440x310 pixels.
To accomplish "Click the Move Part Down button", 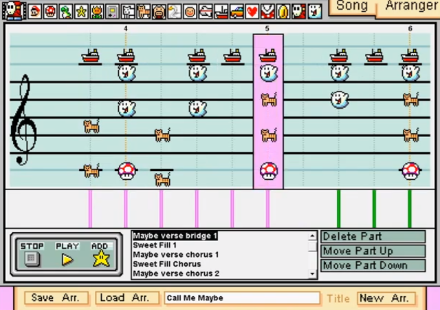I will (373, 265).
